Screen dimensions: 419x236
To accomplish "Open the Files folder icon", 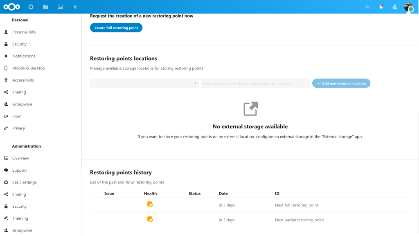I will 45,7.
